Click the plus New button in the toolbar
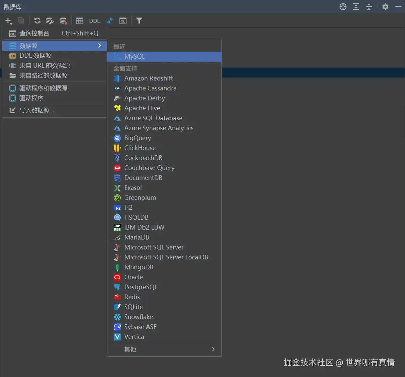Image resolution: width=405 pixels, height=377 pixels. coord(8,21)
